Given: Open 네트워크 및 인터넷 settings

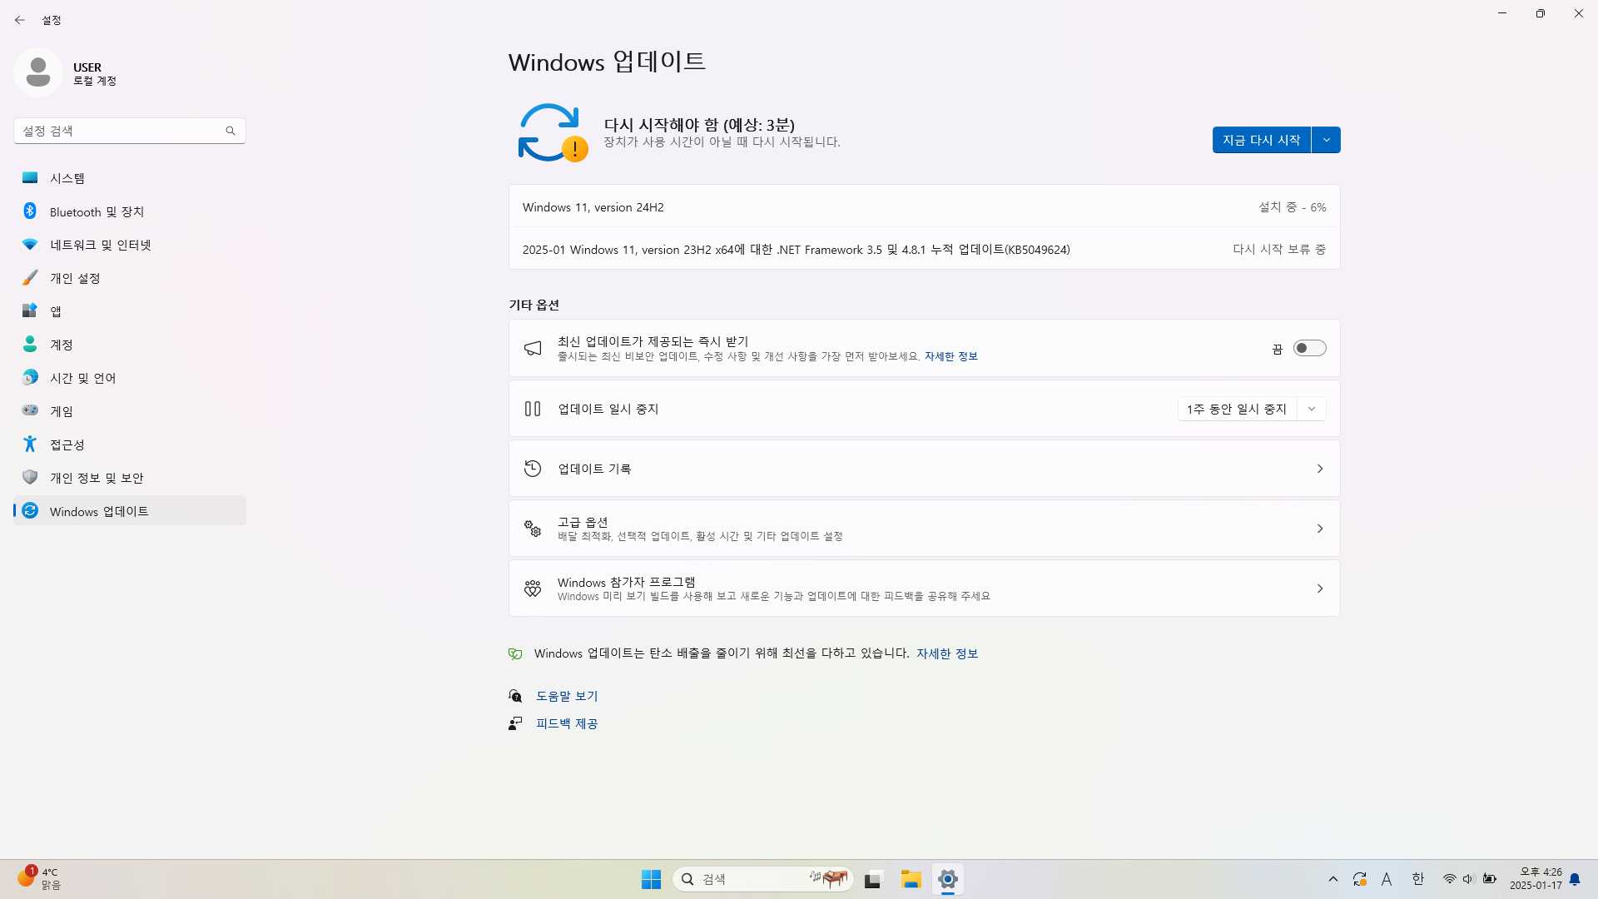Looking at the screenshot, I should tap(130, 245).
